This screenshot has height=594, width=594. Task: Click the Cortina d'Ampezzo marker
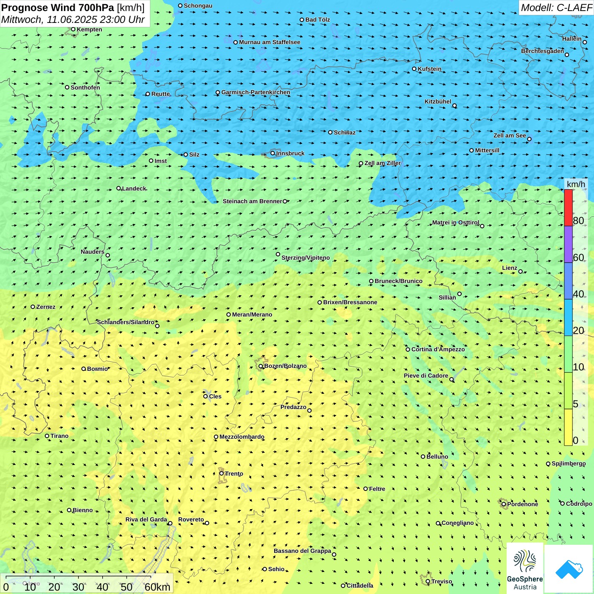click(408, 350)
